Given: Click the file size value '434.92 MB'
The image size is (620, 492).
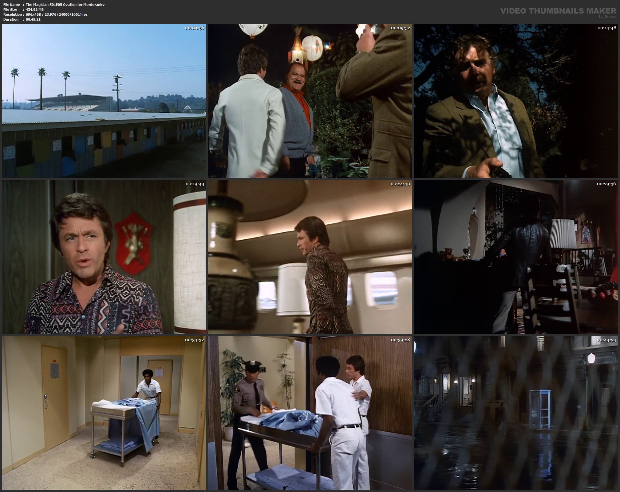Looking at the screenshot, I should click(x=35, y=10).
